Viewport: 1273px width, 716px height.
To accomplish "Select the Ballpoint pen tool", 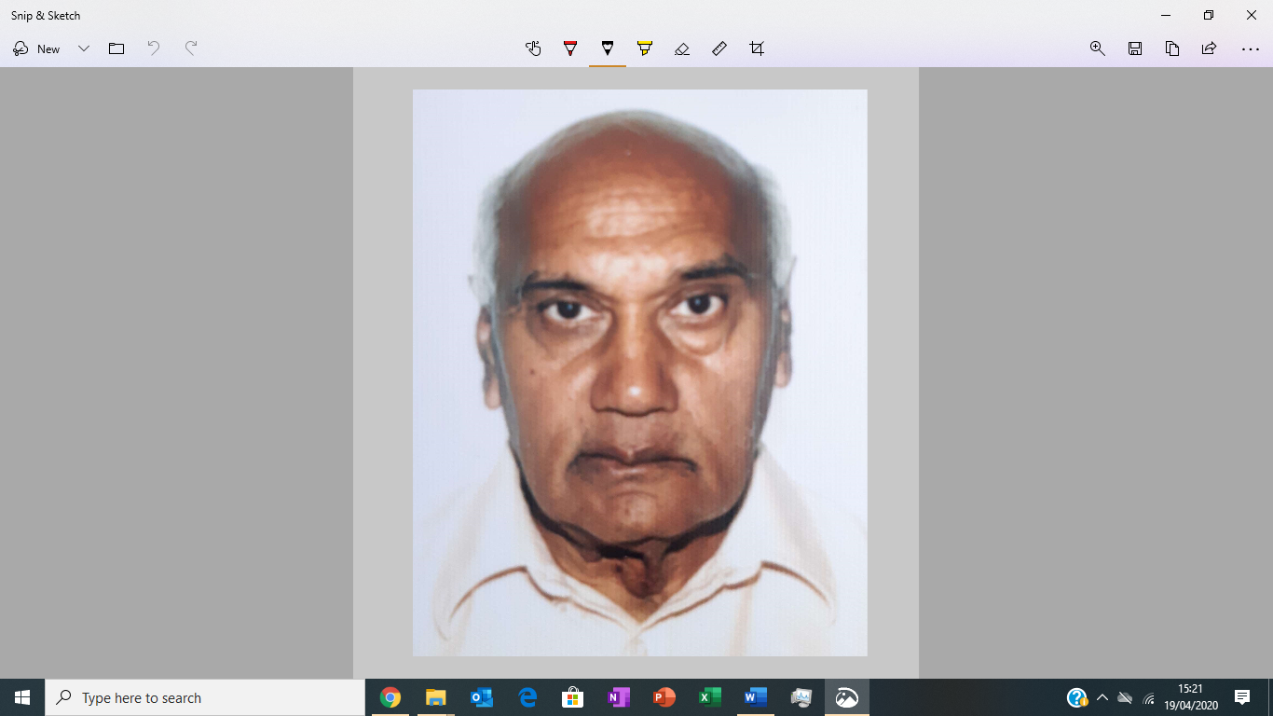I will (571, 48).
